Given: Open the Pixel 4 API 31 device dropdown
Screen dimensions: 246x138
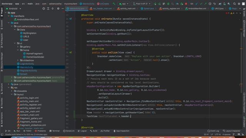Looking at the screenshot, I should (142, 4).
